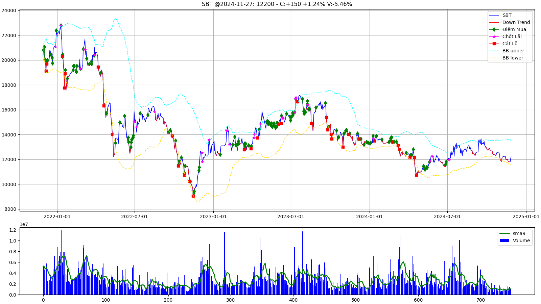Select the Điểm Mua legend label
Image resolution: width=541 pixels, height=304 pixels.
(514, 29)
